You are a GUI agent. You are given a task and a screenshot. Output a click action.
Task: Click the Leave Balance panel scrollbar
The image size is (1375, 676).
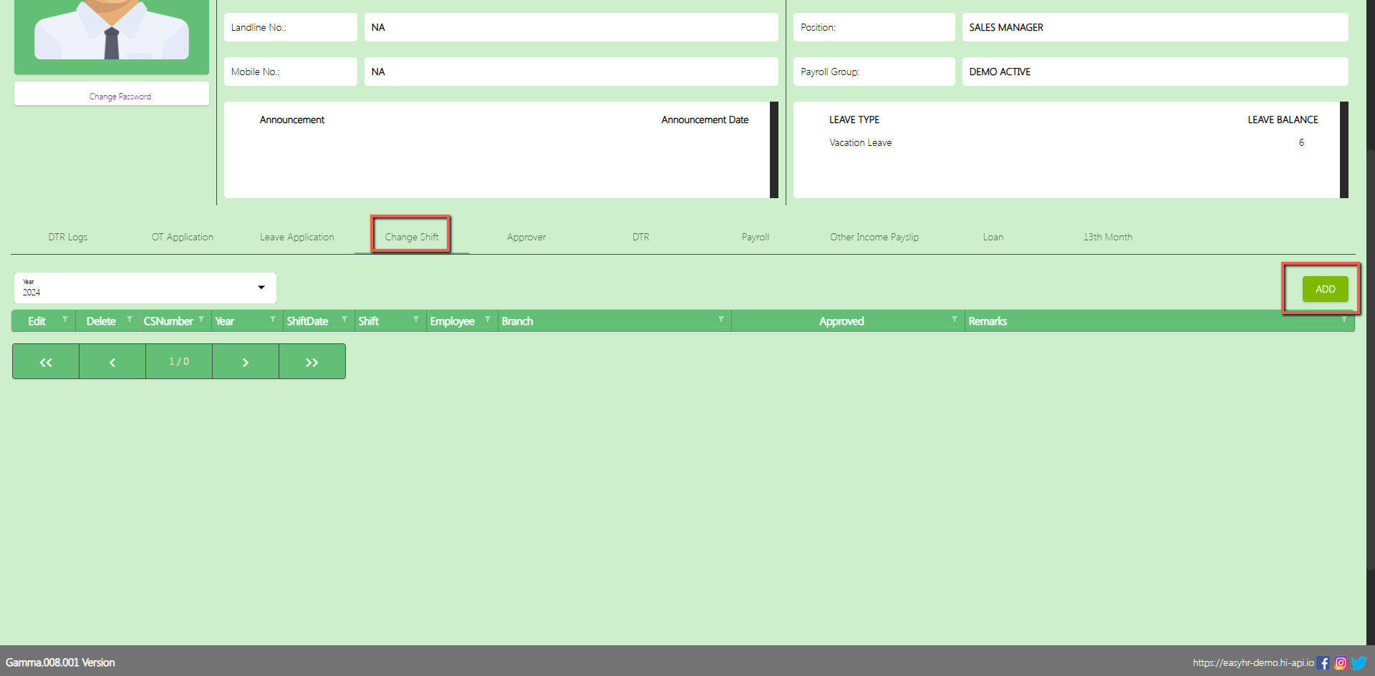pos(1344,150)
